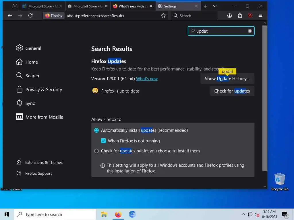Click the Version 129.0.1 (64-bit) text

113,79
